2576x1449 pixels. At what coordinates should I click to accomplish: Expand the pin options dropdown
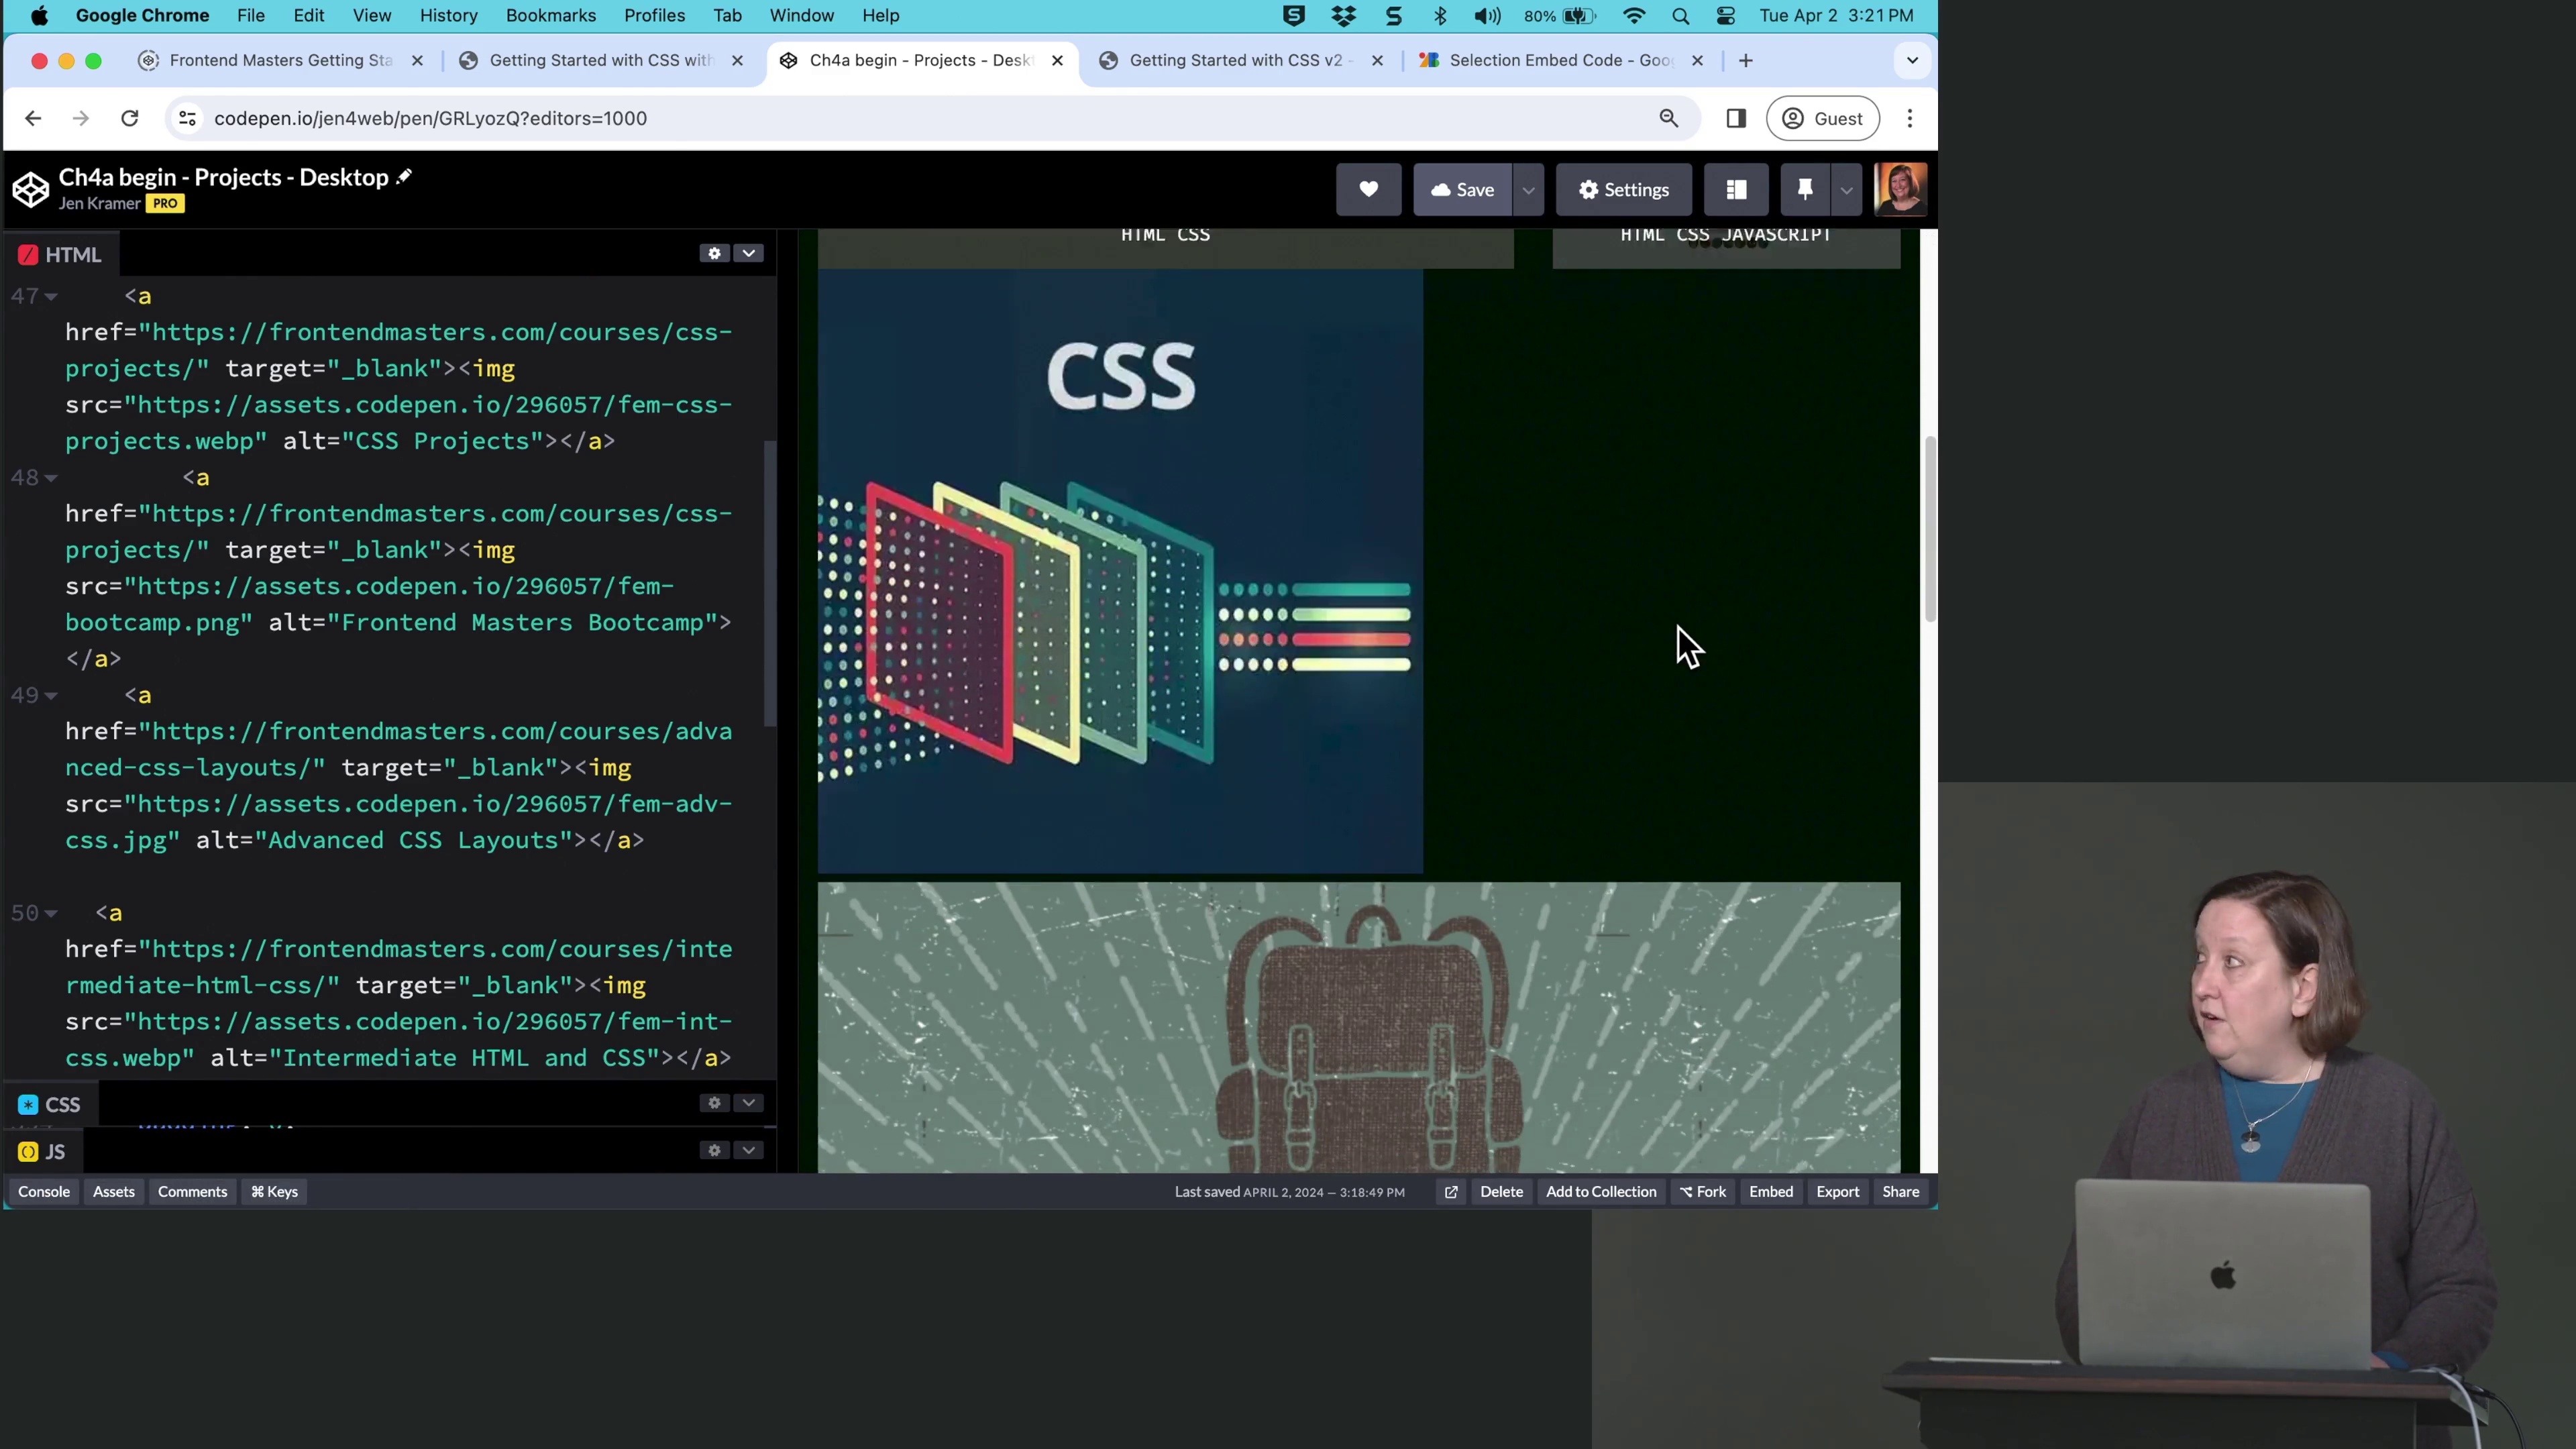[x=1846, y=189]
